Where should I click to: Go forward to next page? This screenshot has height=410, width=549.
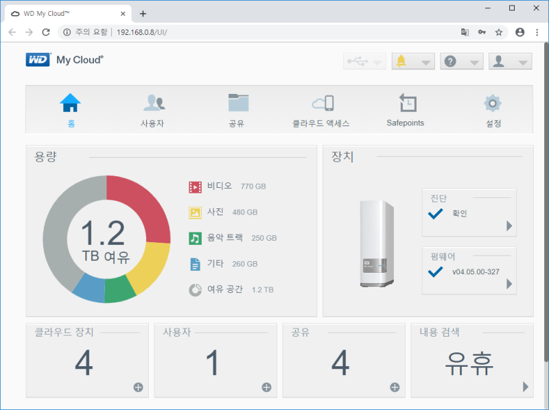click(x=29, y=32)
